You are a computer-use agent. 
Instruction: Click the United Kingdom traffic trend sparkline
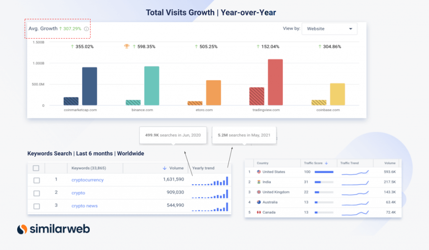(x=355, y=193)
